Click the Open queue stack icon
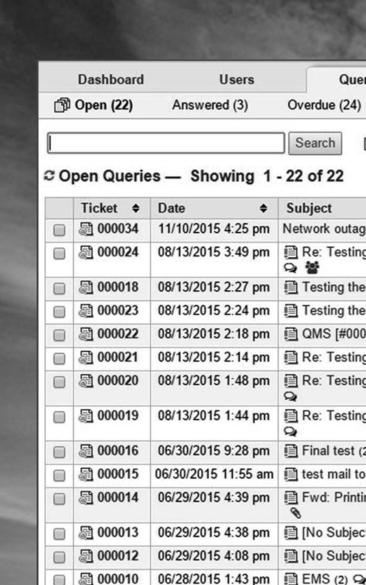Viewport: 366px width, 585px height. 62,105
